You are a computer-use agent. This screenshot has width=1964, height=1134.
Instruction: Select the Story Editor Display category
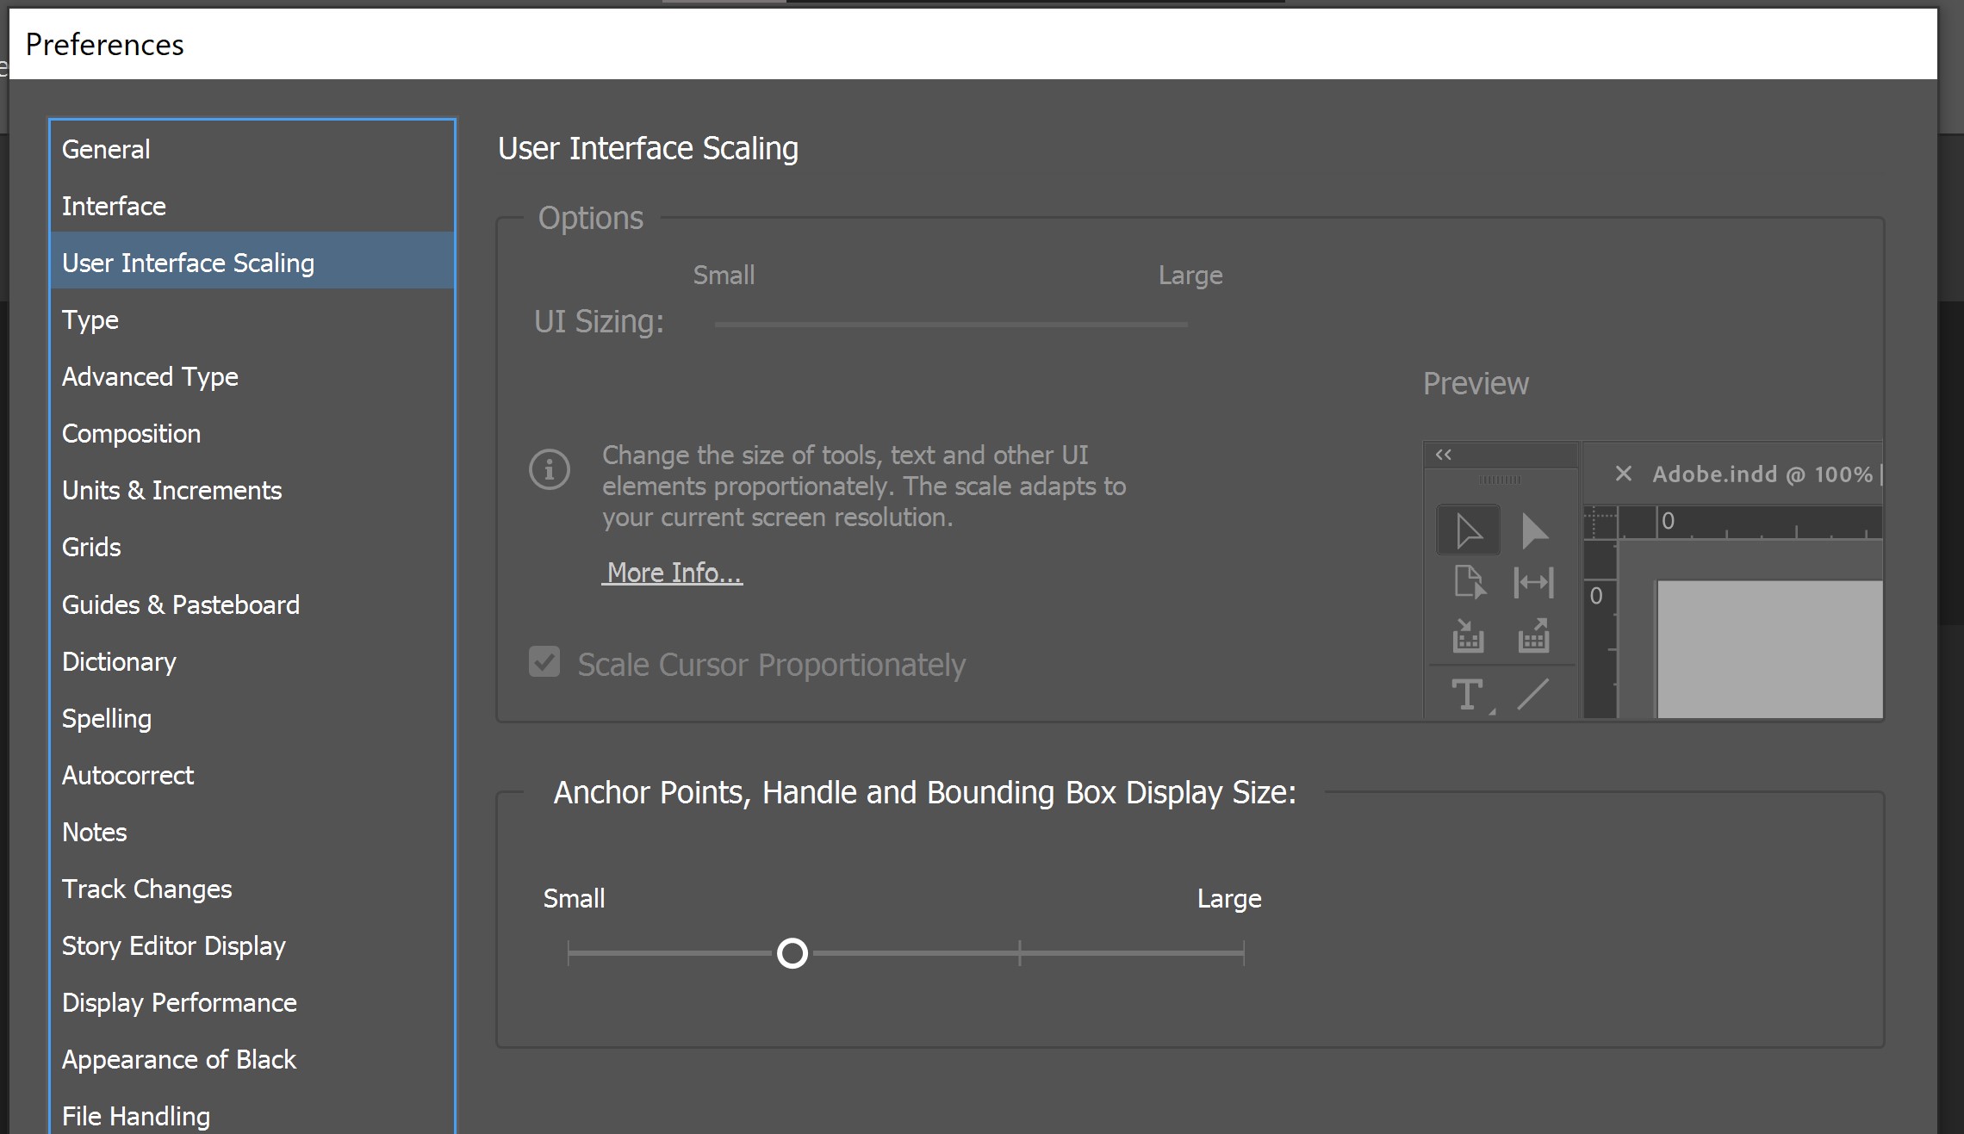click(173, 945)
